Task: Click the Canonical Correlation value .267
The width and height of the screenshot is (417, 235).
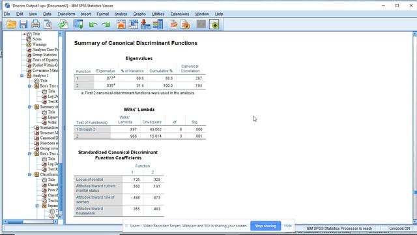Action: click(x=198, y=78)
